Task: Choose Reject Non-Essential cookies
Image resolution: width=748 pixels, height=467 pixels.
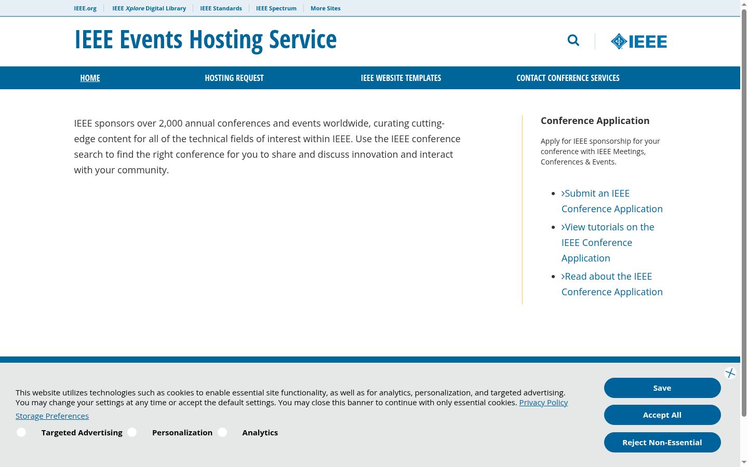Action: pos(662,442)
